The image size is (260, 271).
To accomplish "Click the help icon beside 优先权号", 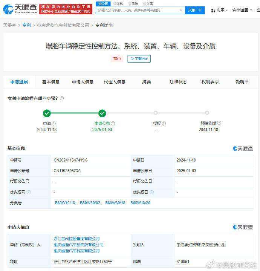I will (x=29, y=192).
